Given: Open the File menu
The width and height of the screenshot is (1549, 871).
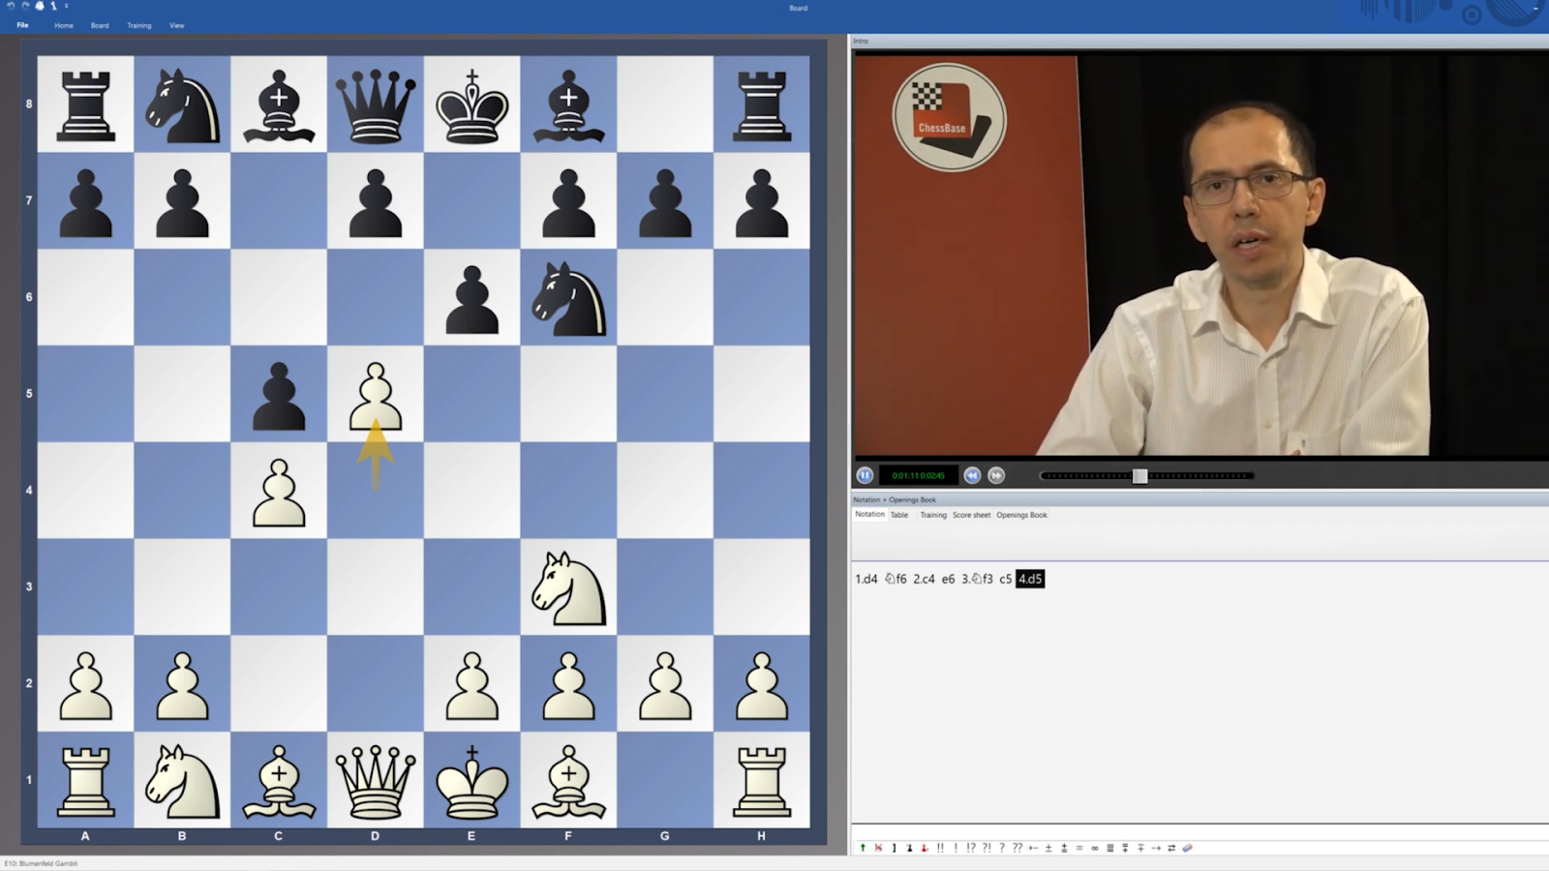Looking at the screenshot, I should 22,25.
